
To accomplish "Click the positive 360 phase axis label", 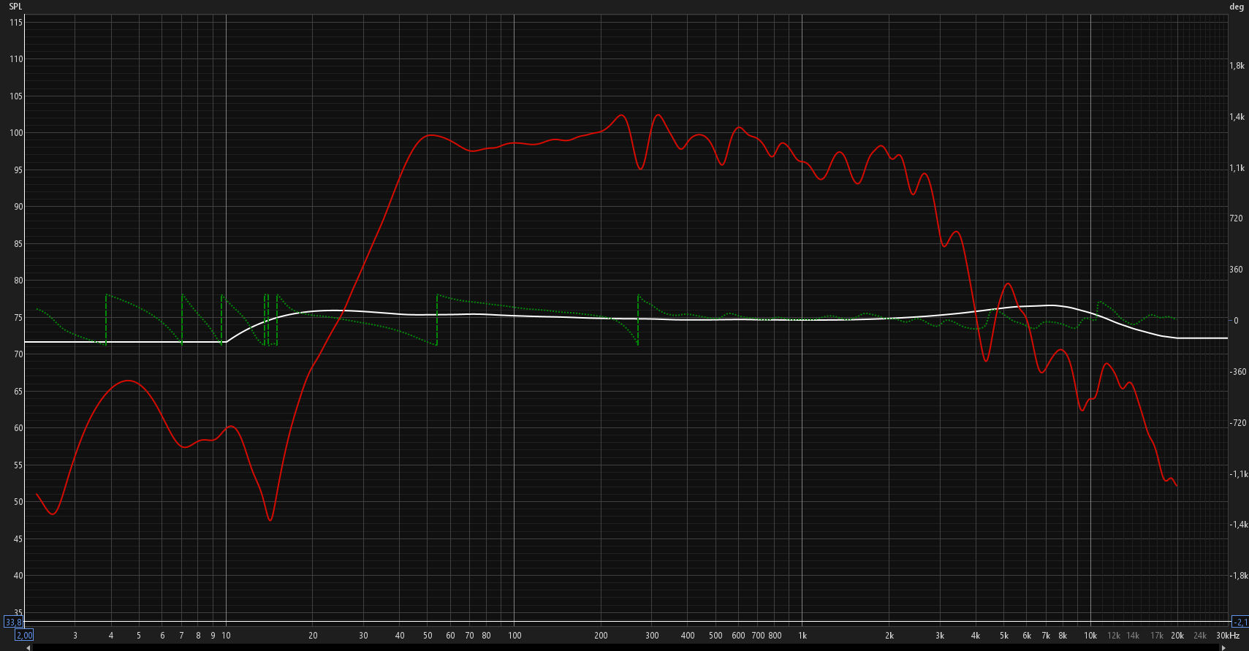I will [x=1236, y=270].
